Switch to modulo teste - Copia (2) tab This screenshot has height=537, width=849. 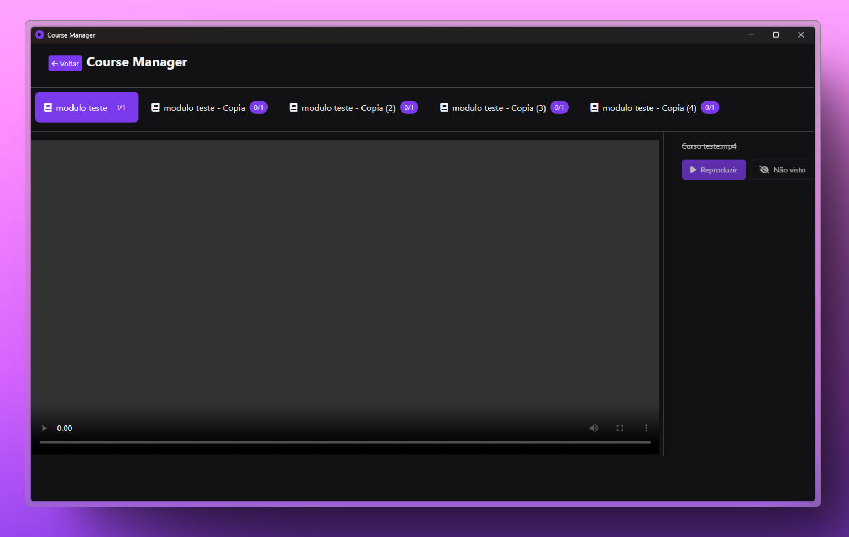tap(353, 107)
